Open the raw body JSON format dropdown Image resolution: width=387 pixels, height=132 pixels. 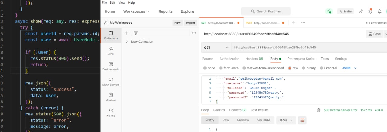point(350,68)
